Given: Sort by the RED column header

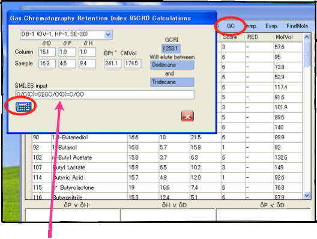Looking at the screenshot, I should click(x=259, y=37).
